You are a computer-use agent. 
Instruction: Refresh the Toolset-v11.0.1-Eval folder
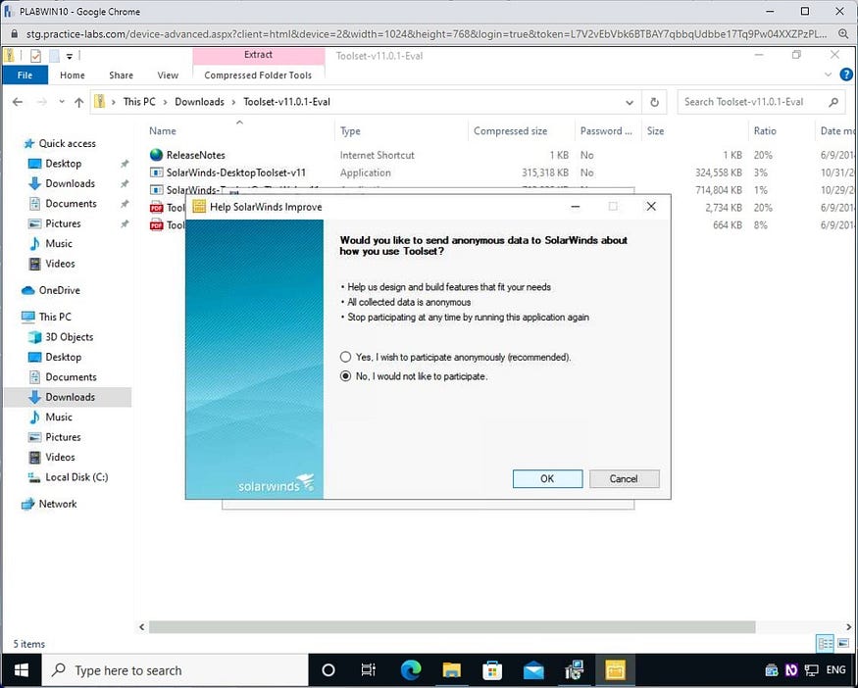click(x=654, y=102)
